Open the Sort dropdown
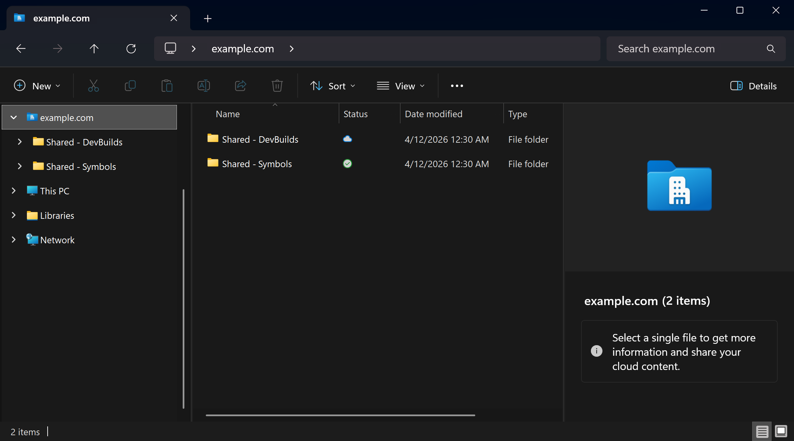Image resolution: width=794 pixels, height=441 pixels. pyautogui.click(x=333, y=86)
